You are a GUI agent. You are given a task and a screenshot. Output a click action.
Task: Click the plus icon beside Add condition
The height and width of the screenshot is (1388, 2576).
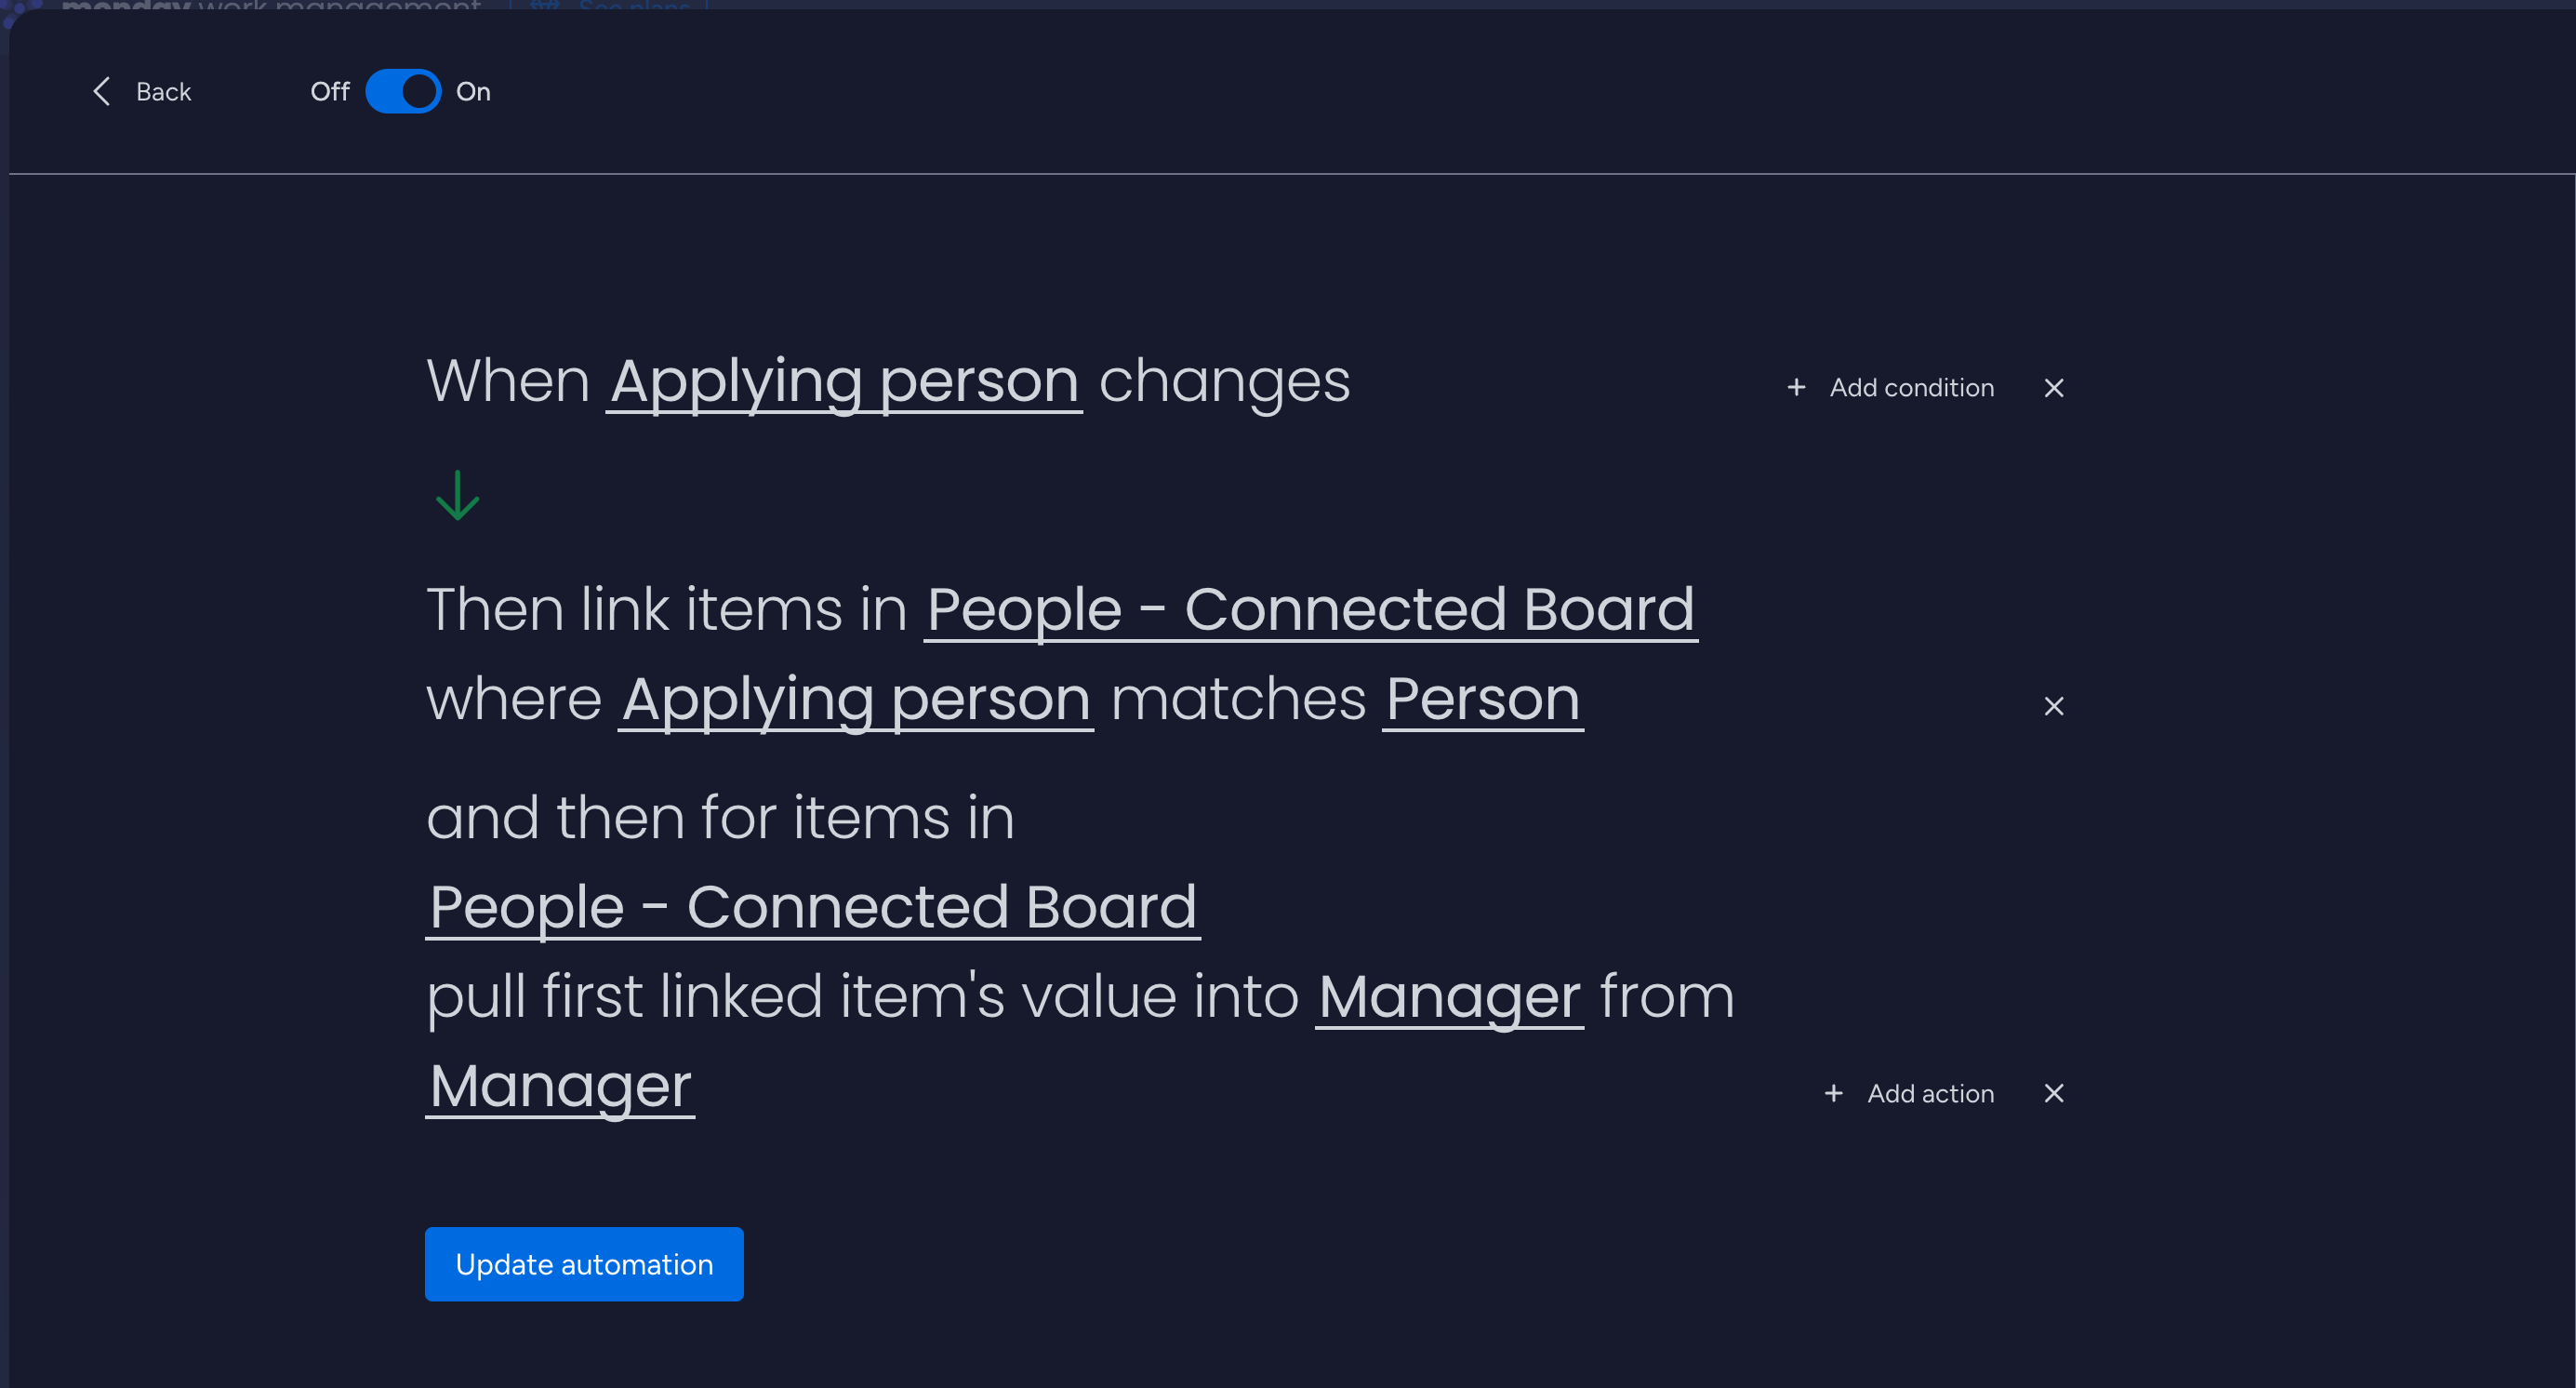[x=1795, y=388]
